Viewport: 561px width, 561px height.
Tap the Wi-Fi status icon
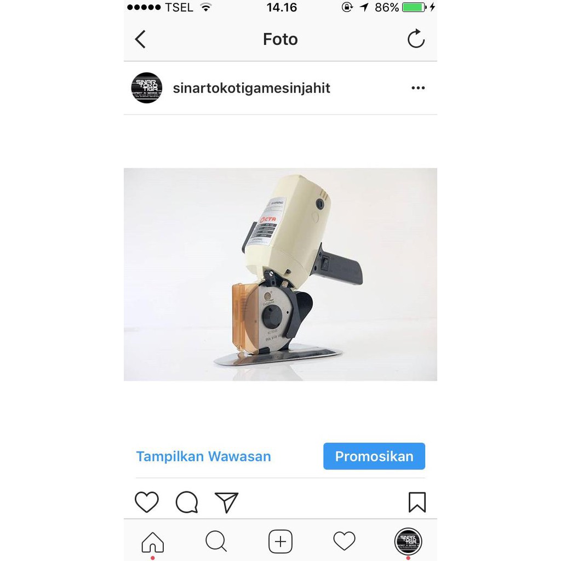point(206,7)
